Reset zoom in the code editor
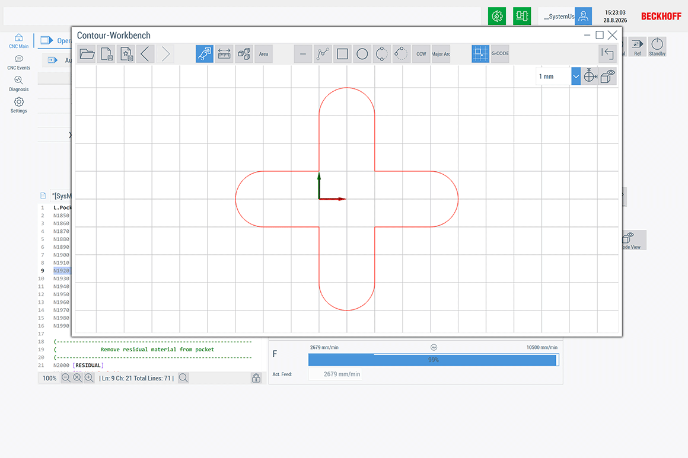Screen dimensions: 688x458 pos(77,378)
